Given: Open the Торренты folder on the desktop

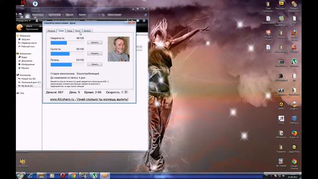Looking at the screenshot, I should tap(281, 149).
